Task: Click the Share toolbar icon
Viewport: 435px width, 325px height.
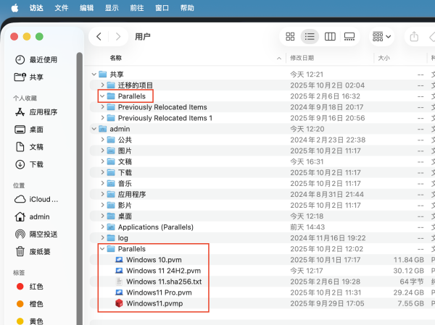Action: (414, 36)
